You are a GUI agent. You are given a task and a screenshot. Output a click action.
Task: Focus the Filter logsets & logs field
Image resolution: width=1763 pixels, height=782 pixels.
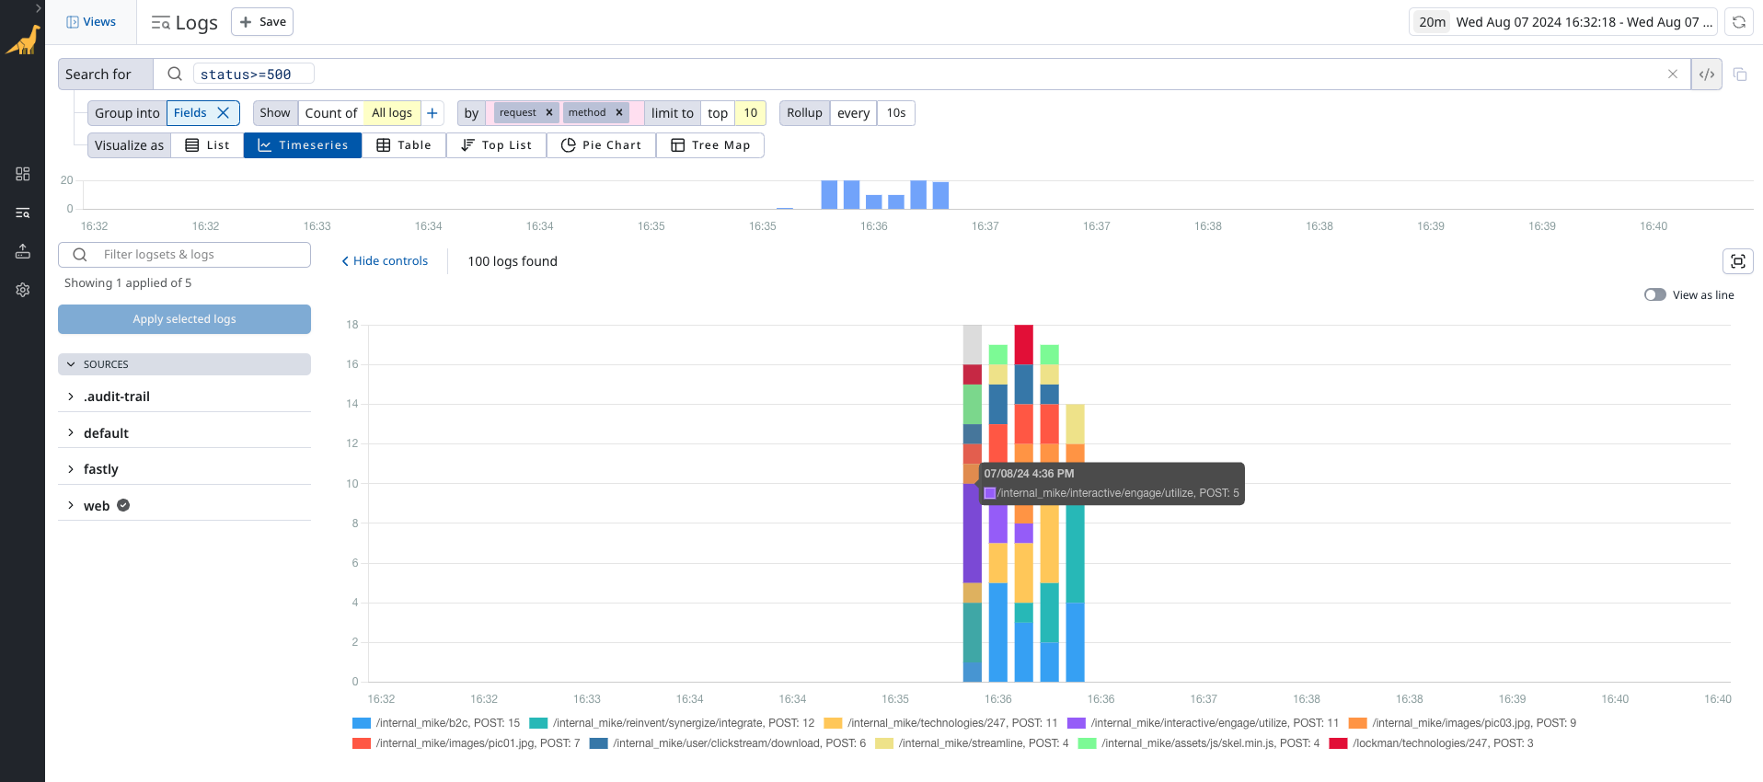pos(184,255)
